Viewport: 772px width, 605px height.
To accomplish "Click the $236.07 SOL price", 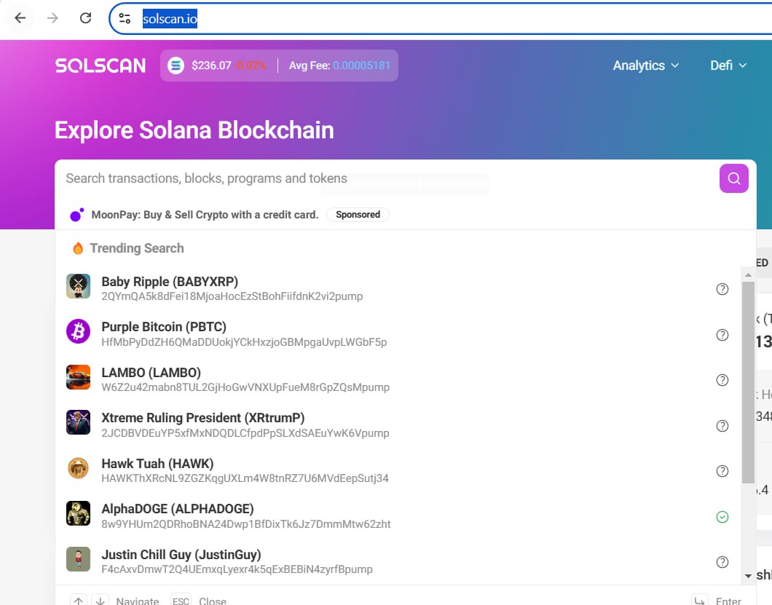I will click(x=211, y=66).
